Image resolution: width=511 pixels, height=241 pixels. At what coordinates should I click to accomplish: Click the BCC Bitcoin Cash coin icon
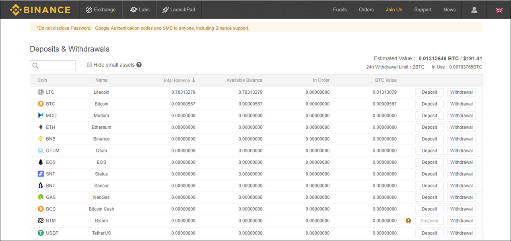tap(41, 209)
